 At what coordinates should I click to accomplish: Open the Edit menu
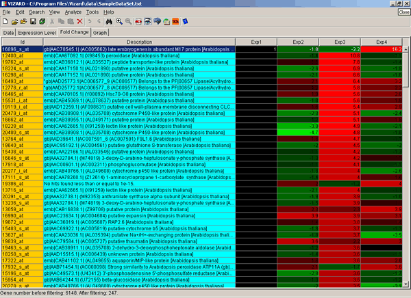20,12
